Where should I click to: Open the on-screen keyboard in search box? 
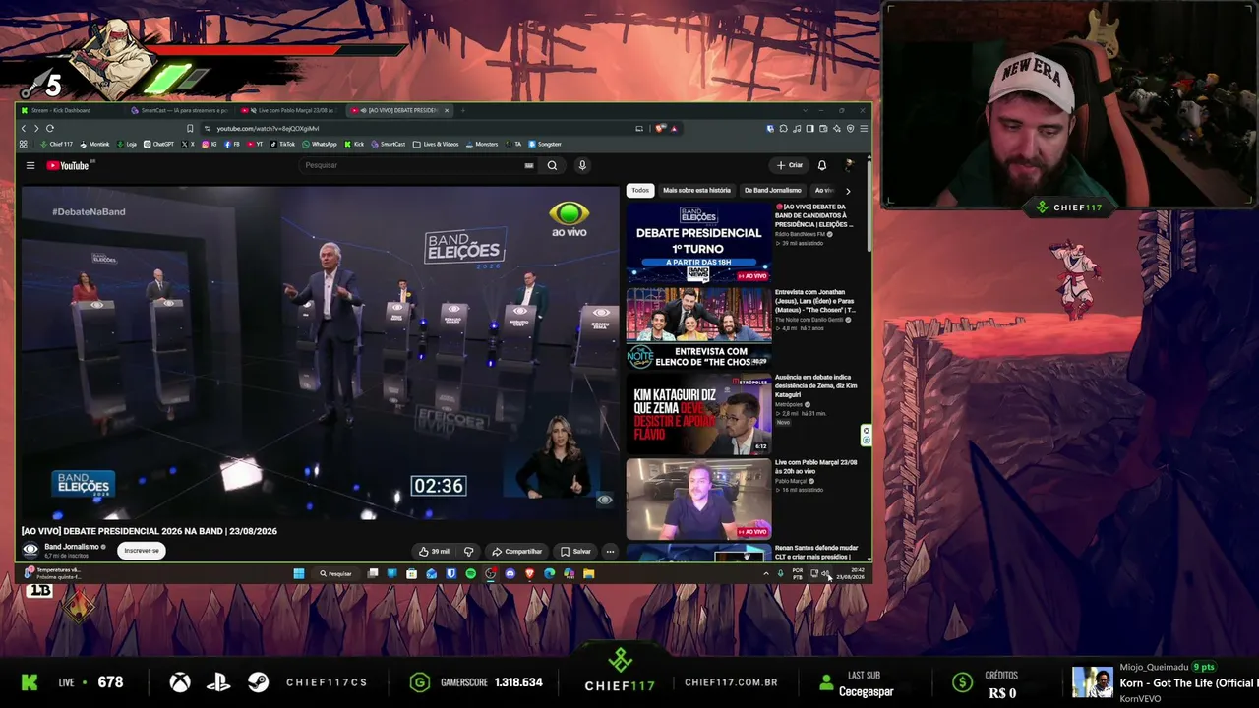tap(529, 165)
